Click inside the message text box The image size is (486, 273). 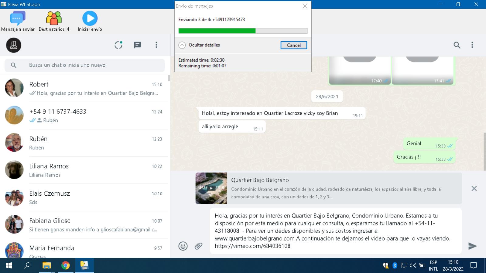[x=336, y=231]
